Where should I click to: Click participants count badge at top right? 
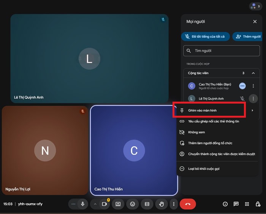pos(255,6)
